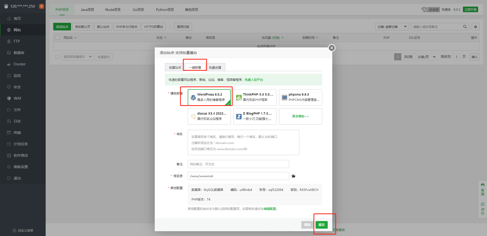Browse root directory with folder icon

click(293, 176)
